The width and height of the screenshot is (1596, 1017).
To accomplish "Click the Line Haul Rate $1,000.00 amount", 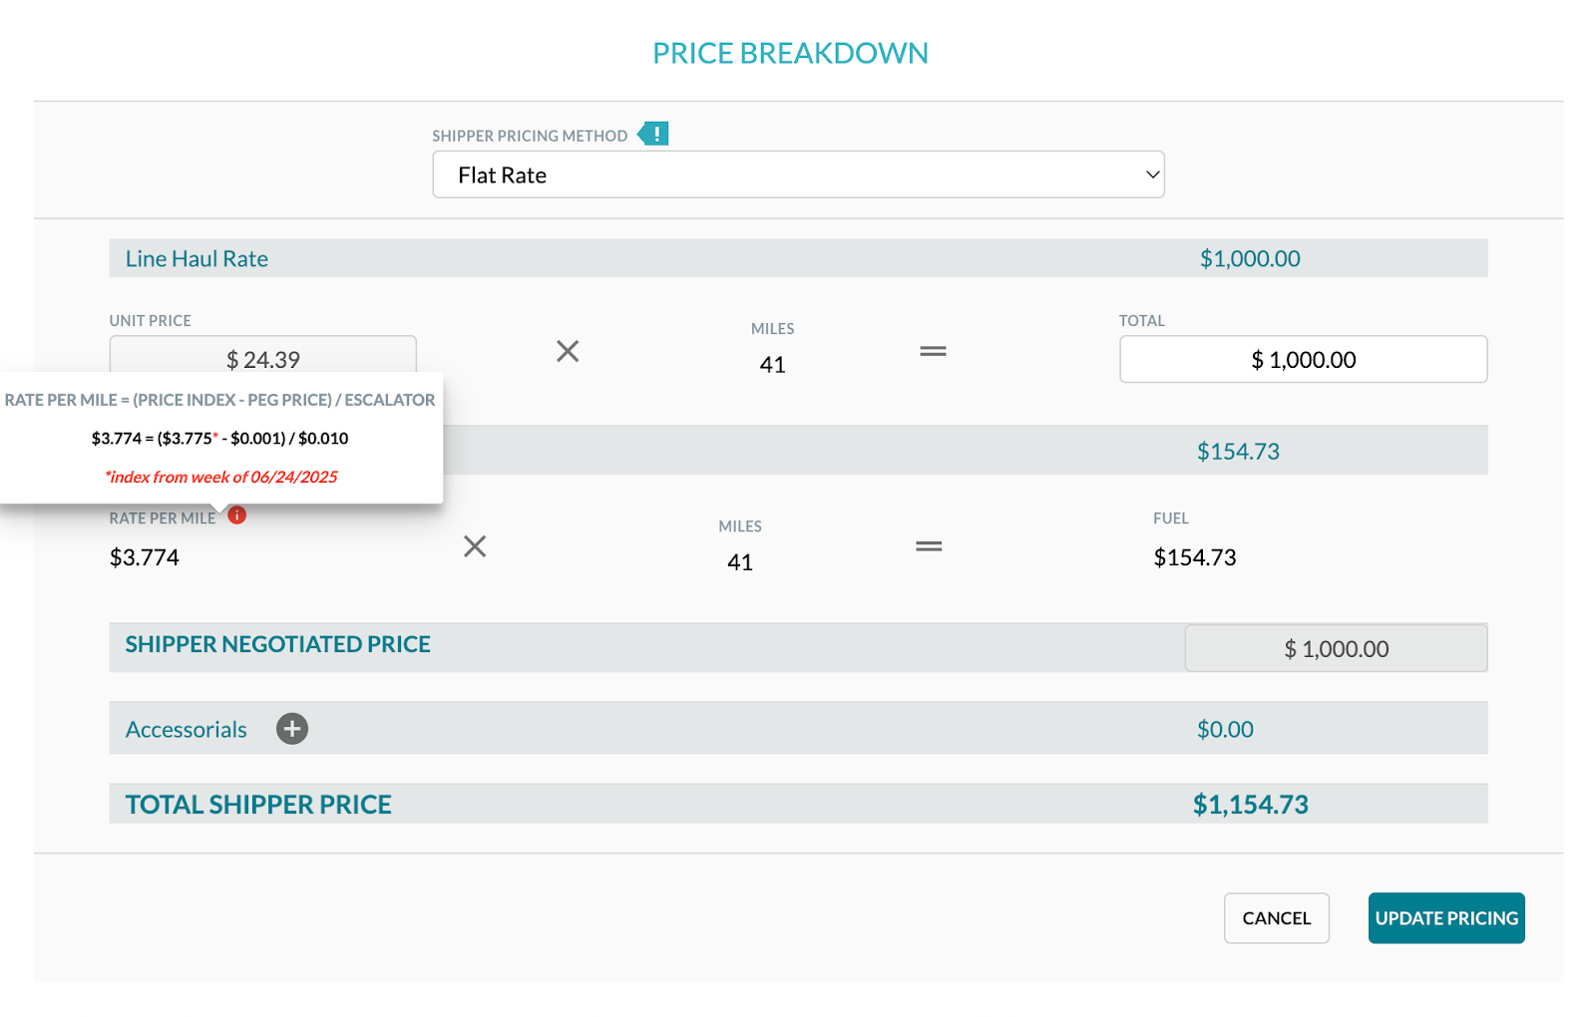I will click(x=1250, y=258).
